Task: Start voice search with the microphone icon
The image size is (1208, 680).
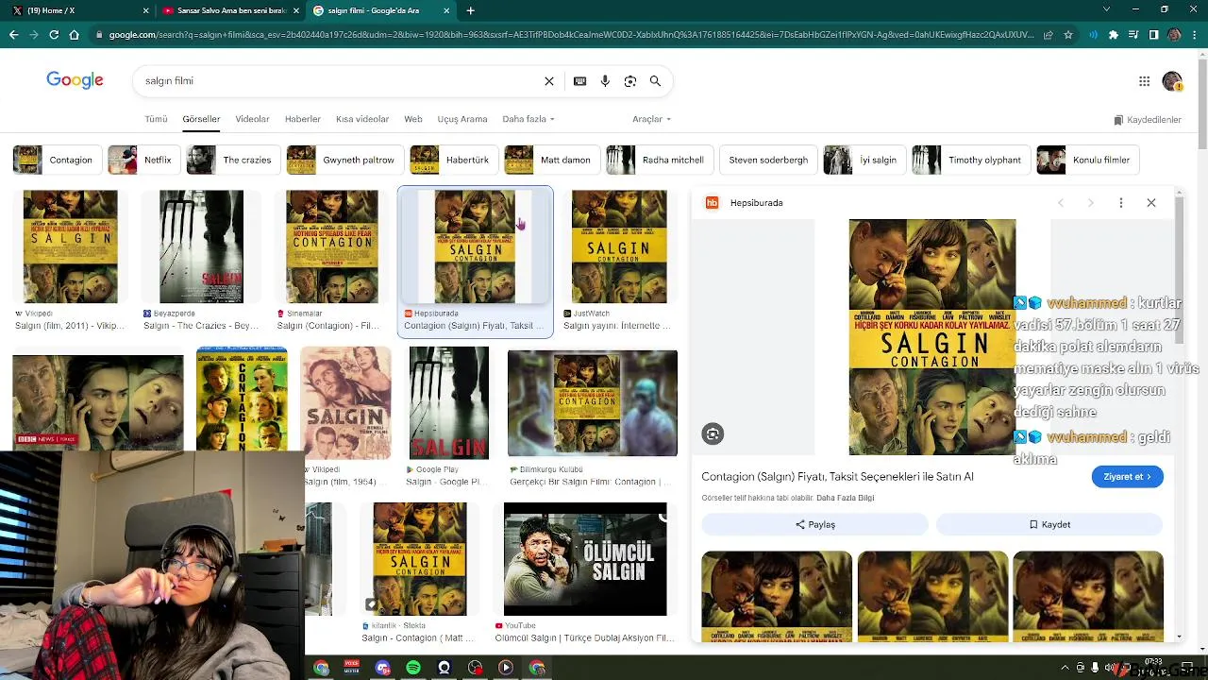Action: click(x=605, y=81)
